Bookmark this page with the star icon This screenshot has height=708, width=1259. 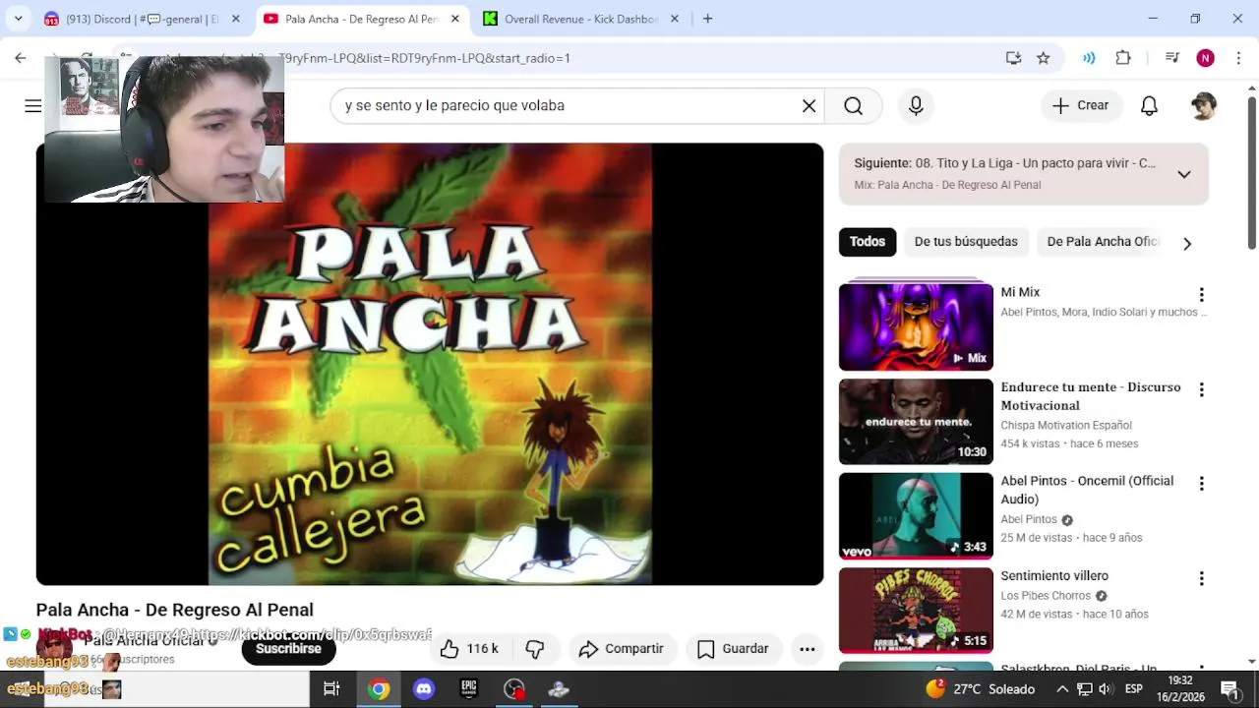click(1044, 58)
